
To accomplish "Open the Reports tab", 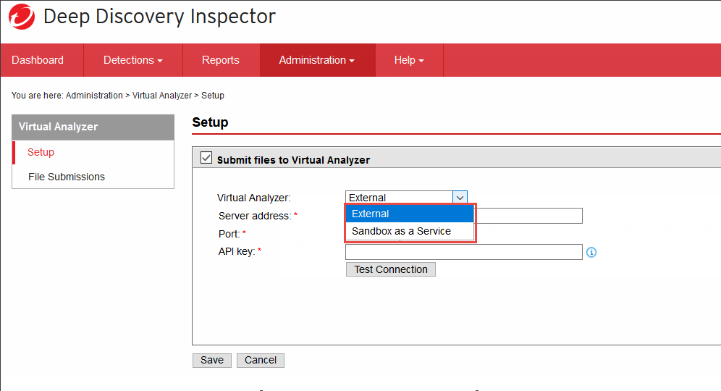I will (x=221, y=60).
